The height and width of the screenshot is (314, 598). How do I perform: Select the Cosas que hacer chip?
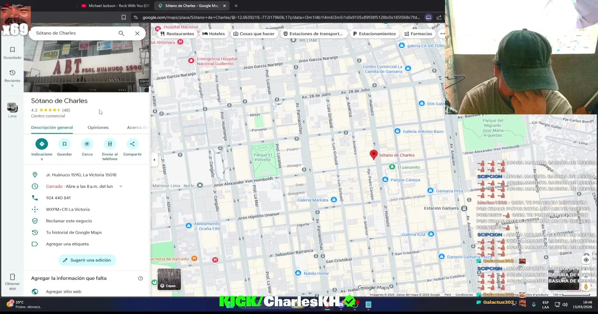pyautogui.click(x=254, y=34)
